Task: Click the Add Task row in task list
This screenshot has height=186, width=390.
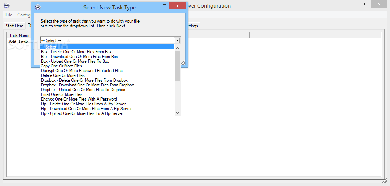Action: click(18, 42)
